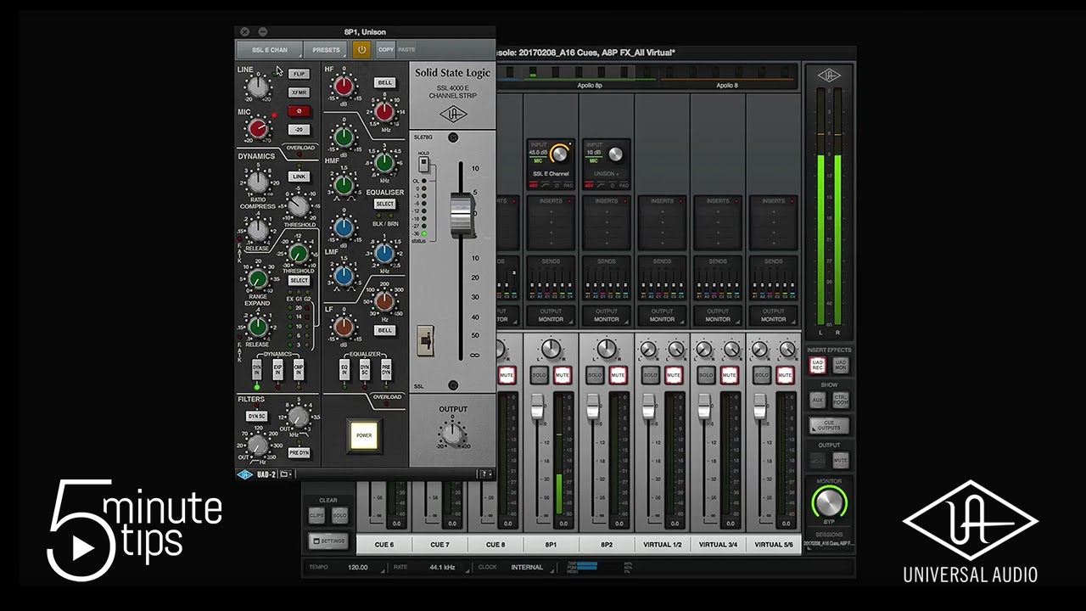Turn the MONITOR level knob

[829, 503]
